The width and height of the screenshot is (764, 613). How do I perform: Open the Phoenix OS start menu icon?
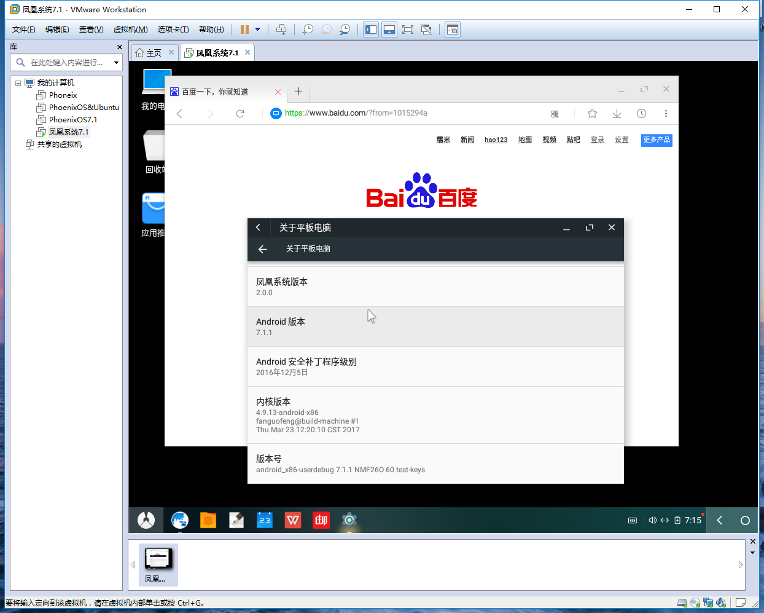[146, 520]
